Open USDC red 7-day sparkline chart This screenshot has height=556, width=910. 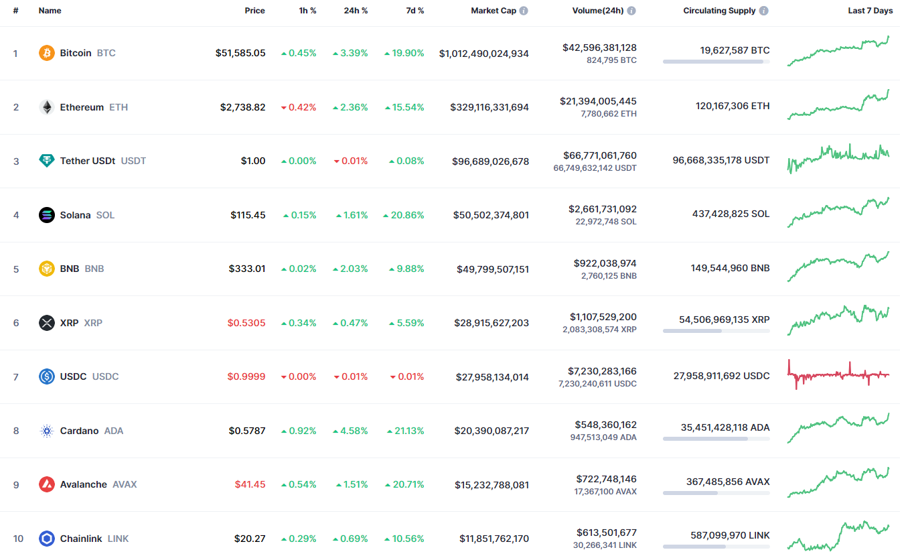click(x=838, y=374)
